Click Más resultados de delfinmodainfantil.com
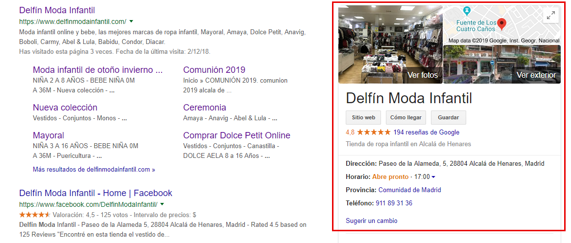This screenshot has width=571, height=243. tap(94, 170)
